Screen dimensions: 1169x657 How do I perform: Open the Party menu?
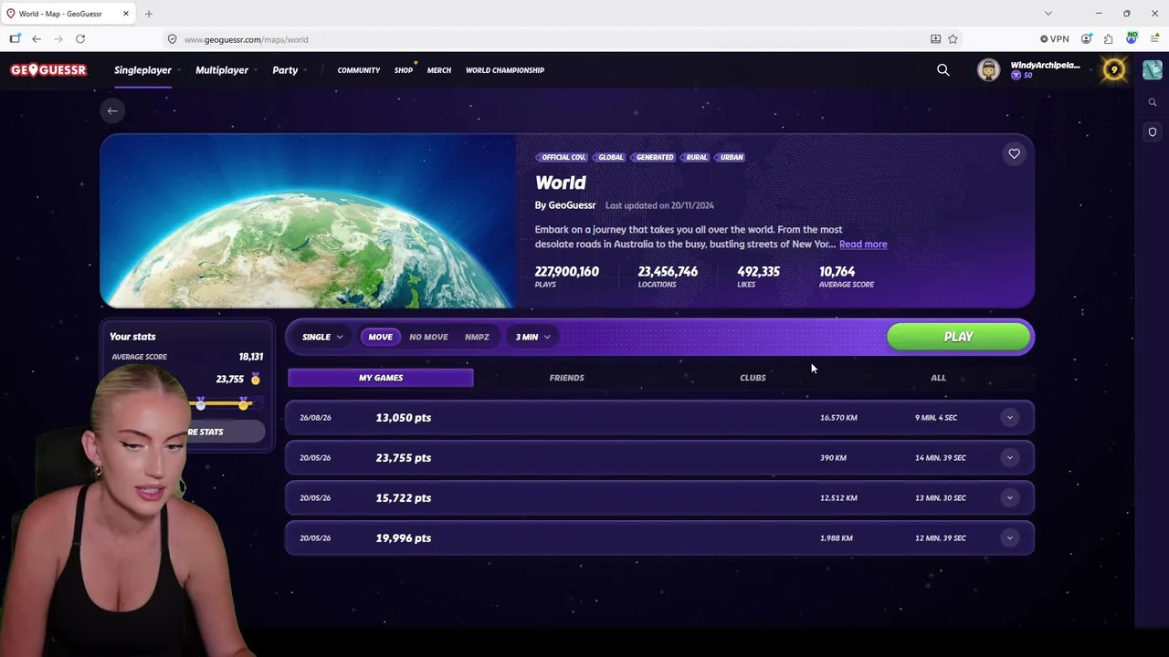tap(285, 70)
